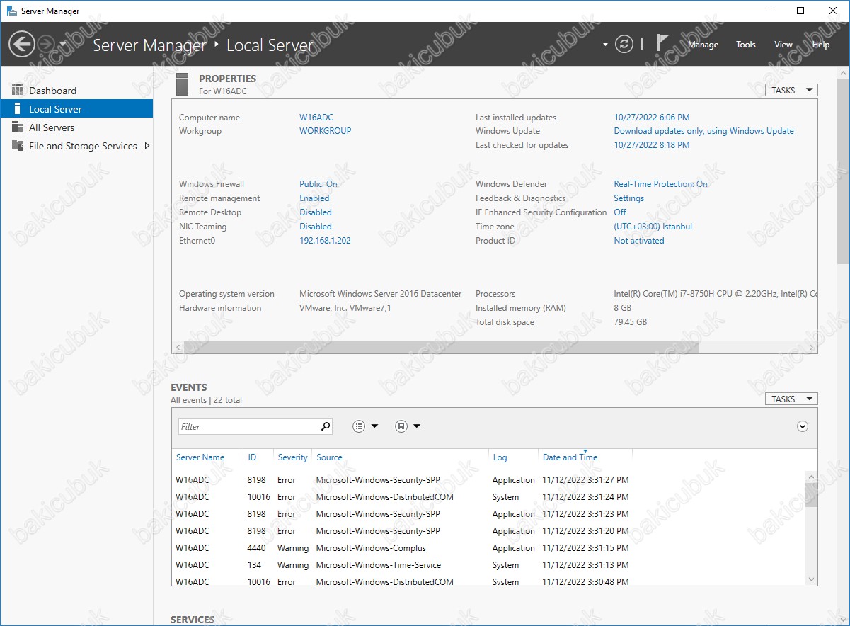Click the Windows Firewall Public: On link
Image resolution: width=850 pixels, height=626 pixels.
click(x=318, y=184)
